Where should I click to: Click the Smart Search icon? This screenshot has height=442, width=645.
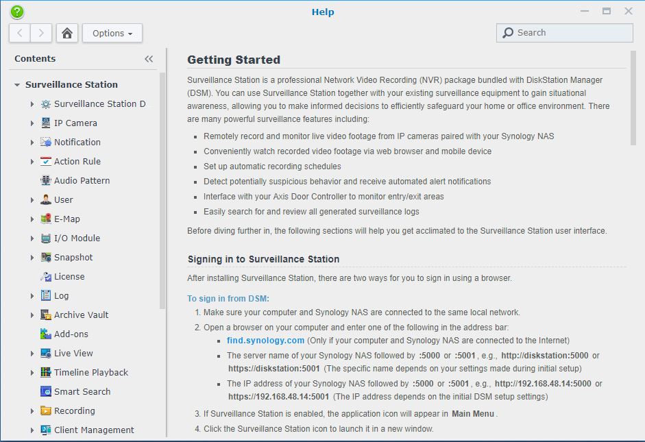coord(46,392)
